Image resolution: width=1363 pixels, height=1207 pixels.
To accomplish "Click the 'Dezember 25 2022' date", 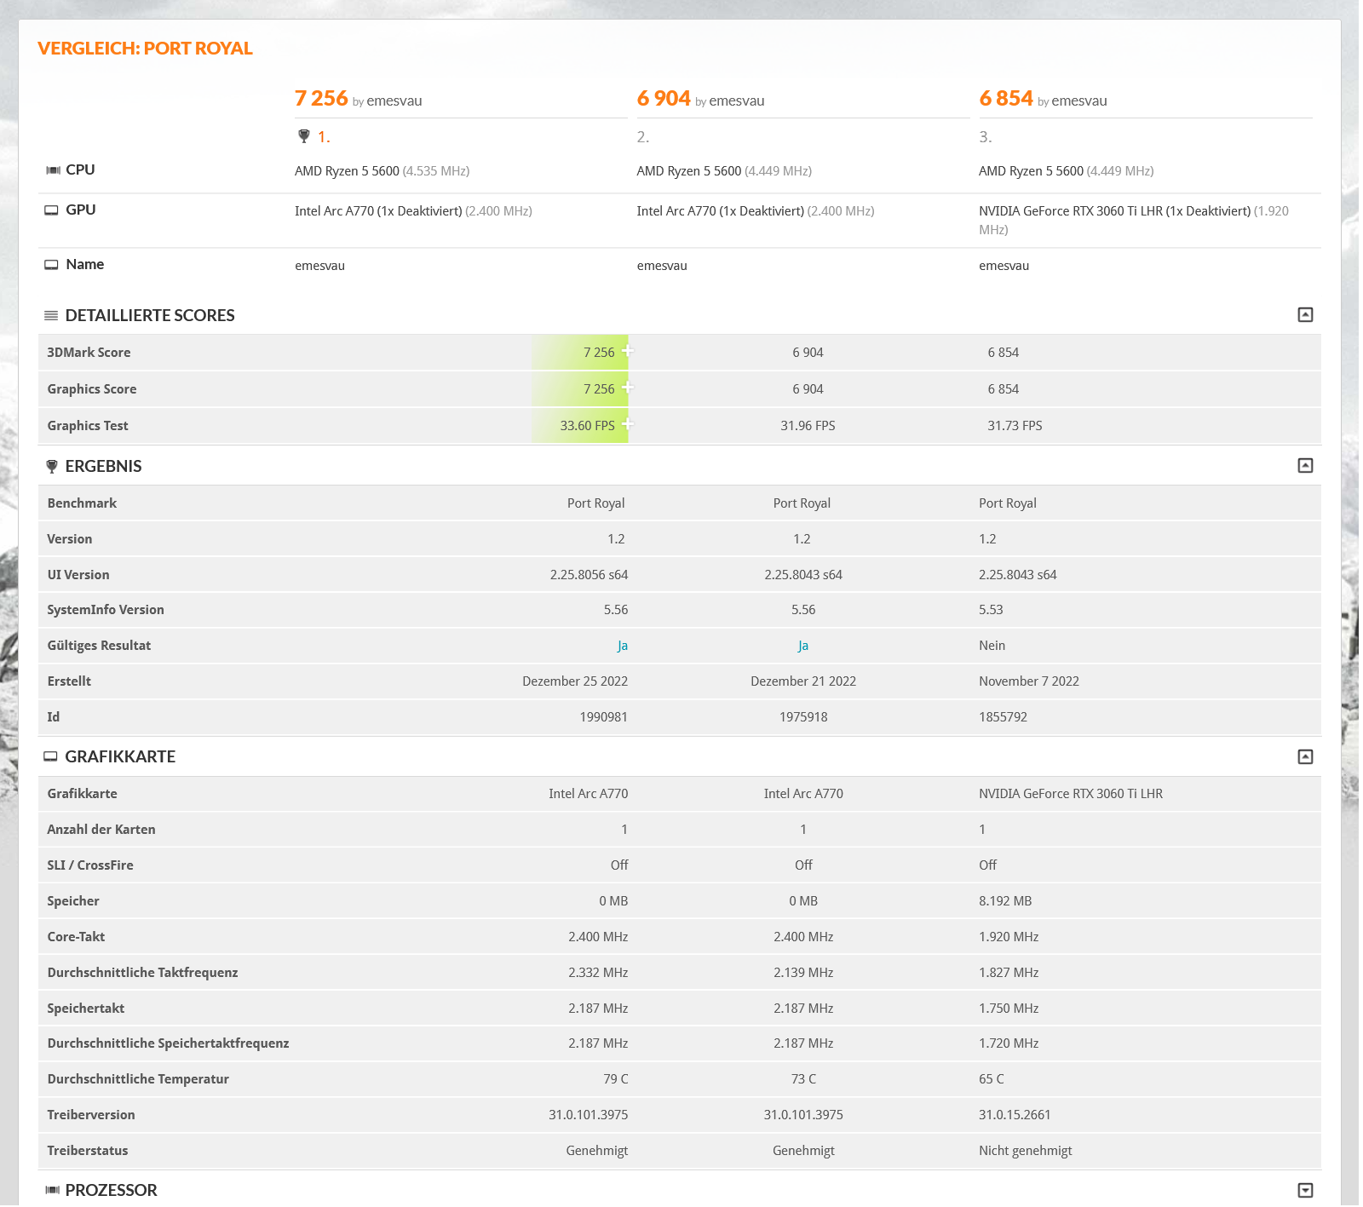I will (575, 681).
